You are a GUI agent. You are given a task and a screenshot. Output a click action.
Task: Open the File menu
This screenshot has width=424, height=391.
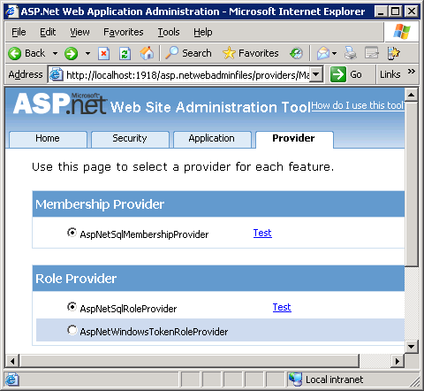pyautogui.click(x=19, y=32)
